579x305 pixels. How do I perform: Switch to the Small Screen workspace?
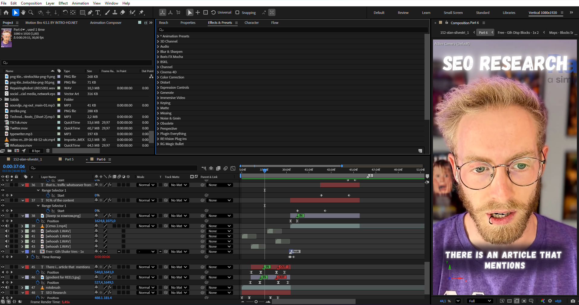(453, 13)
